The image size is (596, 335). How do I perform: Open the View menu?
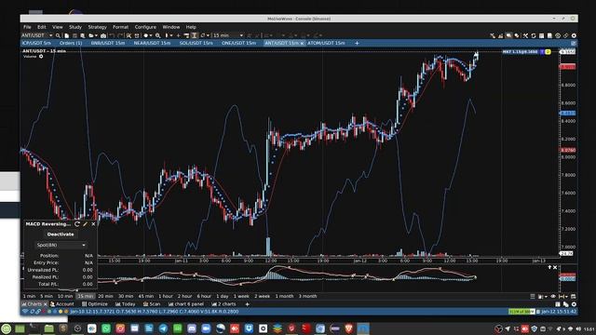click(58, 27)
